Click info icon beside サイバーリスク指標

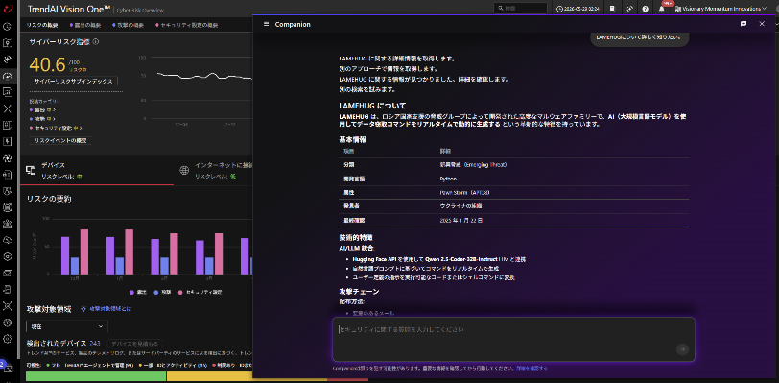click(x=96, y=42)
